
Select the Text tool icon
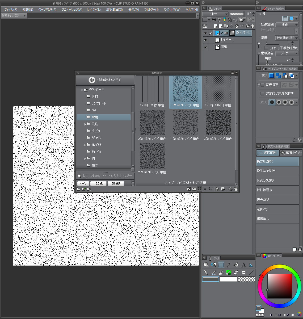243,265
